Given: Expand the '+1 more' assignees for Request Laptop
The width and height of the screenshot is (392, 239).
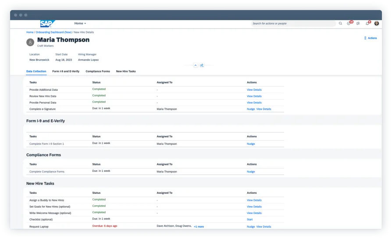Looking at the screenshot, I should point(199,227).
